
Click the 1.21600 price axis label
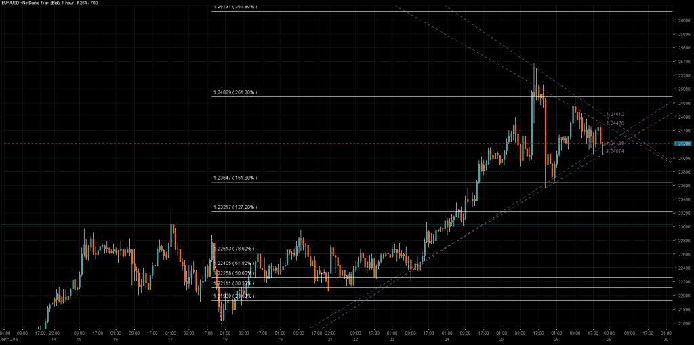pos(682,323)
